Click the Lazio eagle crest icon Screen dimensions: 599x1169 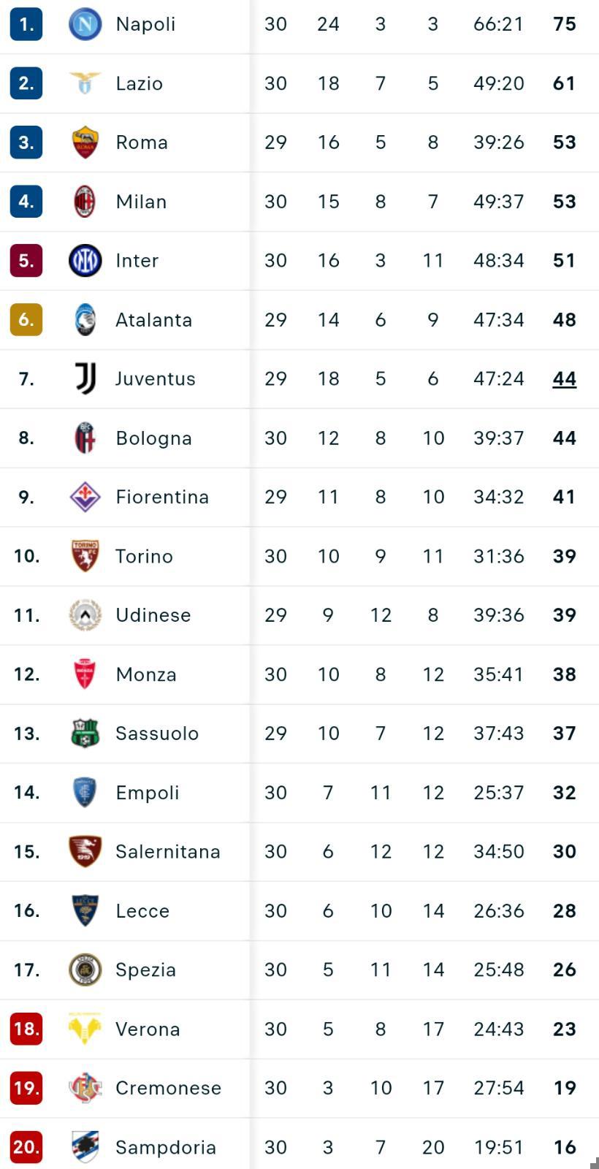coord(85,83)
